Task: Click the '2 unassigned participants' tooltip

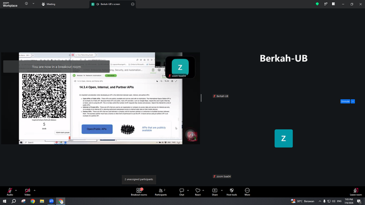Action: (x=139, y=179)
